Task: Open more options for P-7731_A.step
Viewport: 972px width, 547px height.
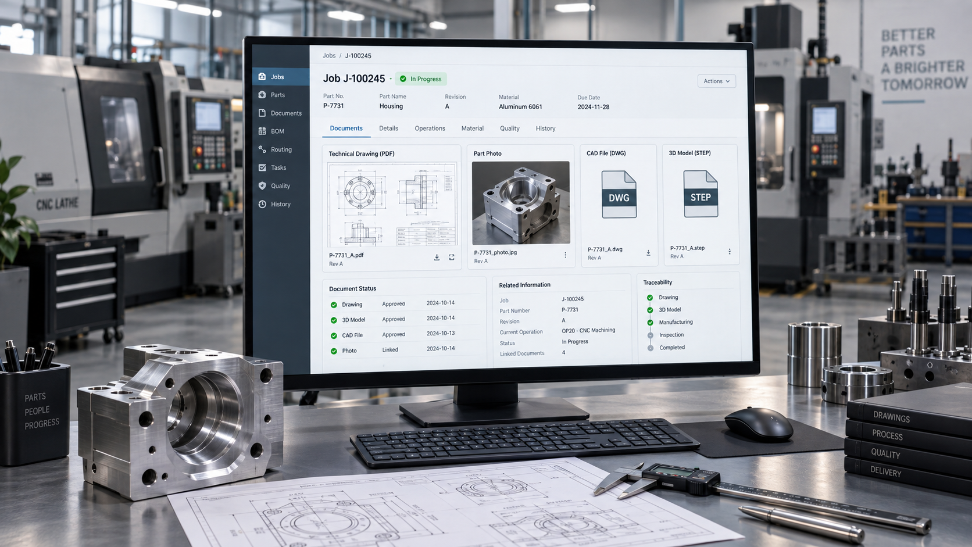Action: (730, 252)
